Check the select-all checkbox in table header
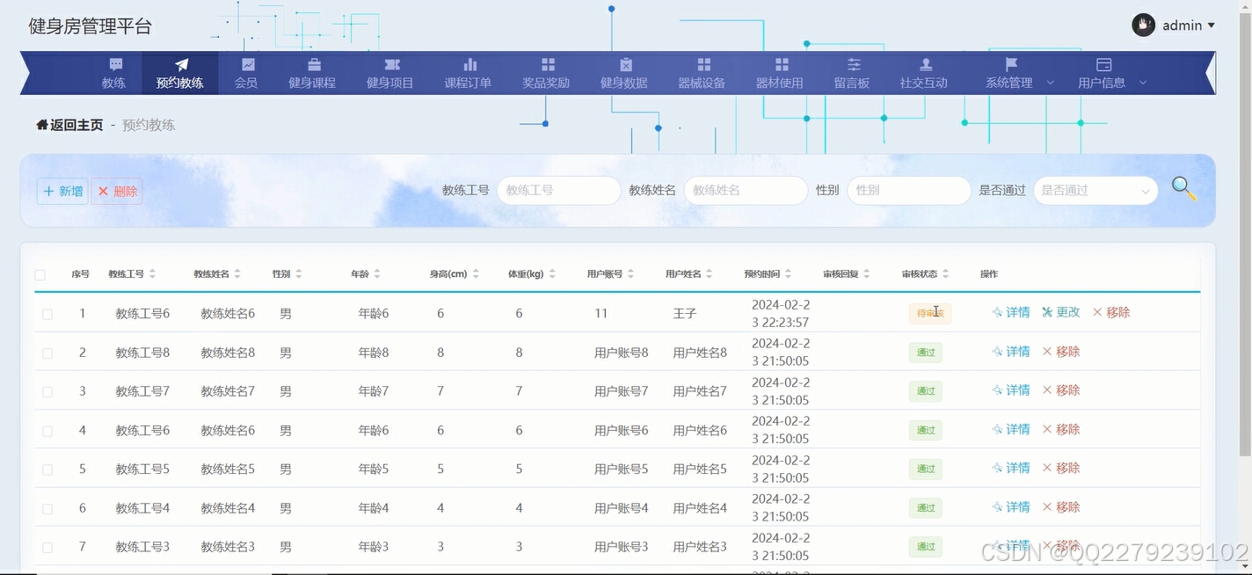 coord(40,274)
